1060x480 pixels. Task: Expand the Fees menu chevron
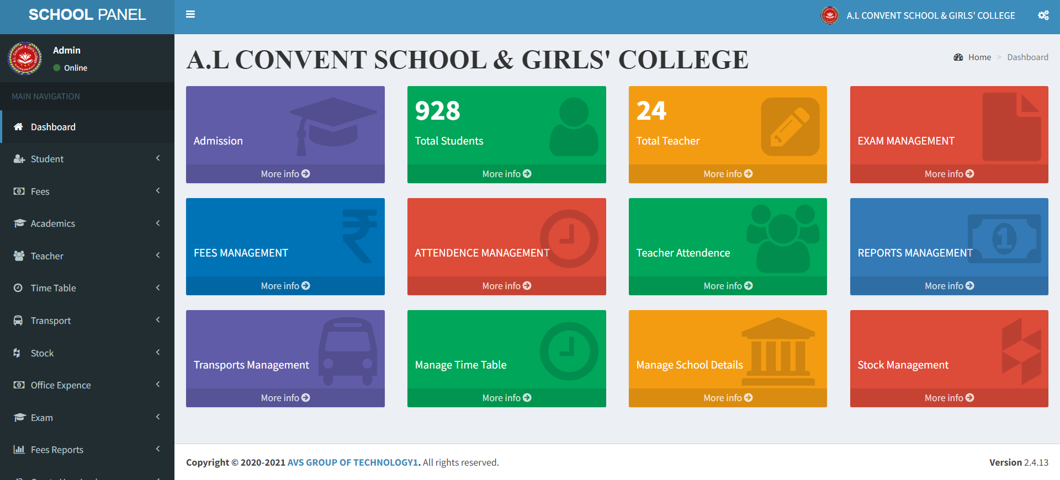click(x=158, y=191)
